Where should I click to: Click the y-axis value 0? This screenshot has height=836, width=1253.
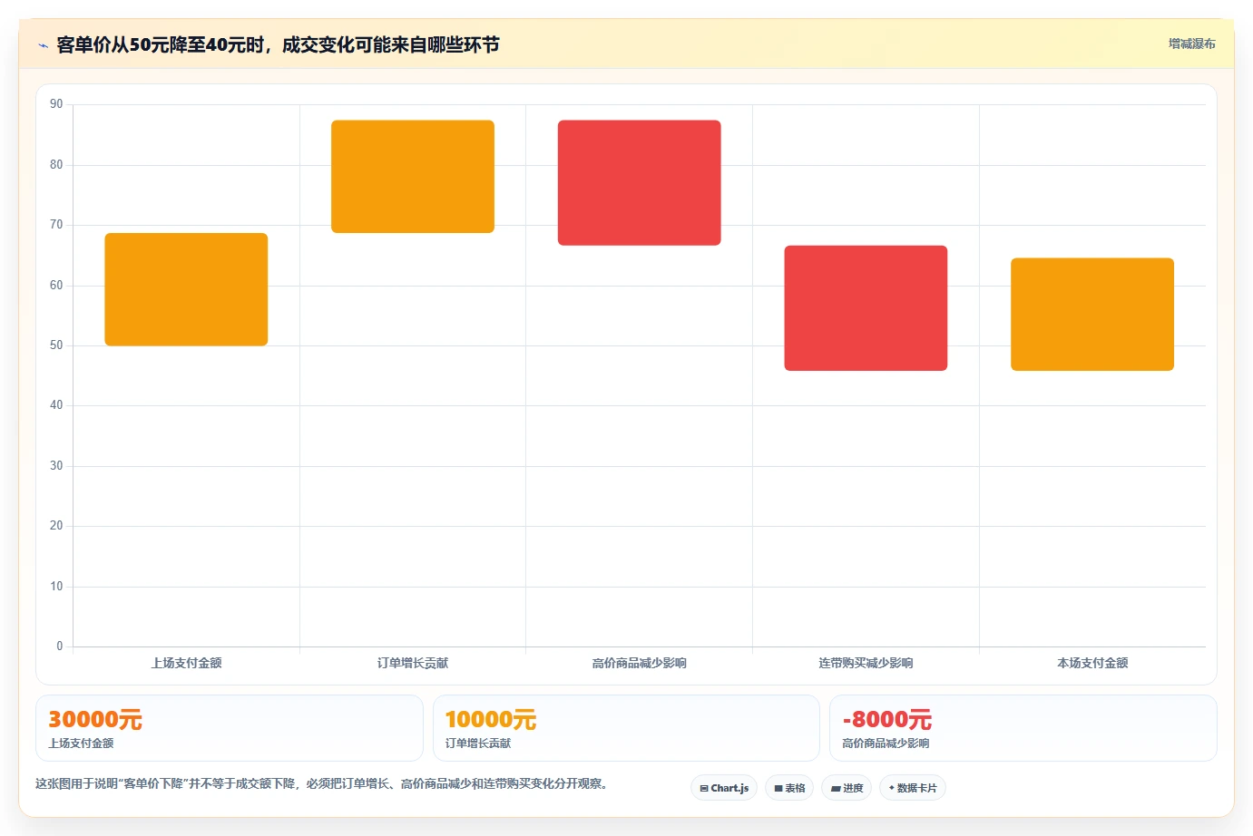[60, 646]
